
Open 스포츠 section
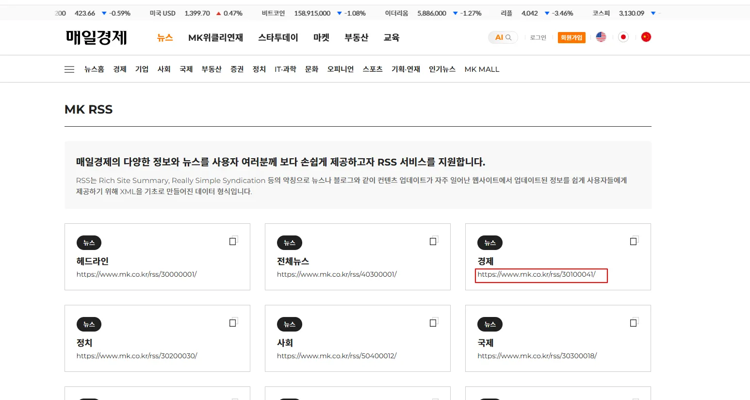(x=373, y=69)
